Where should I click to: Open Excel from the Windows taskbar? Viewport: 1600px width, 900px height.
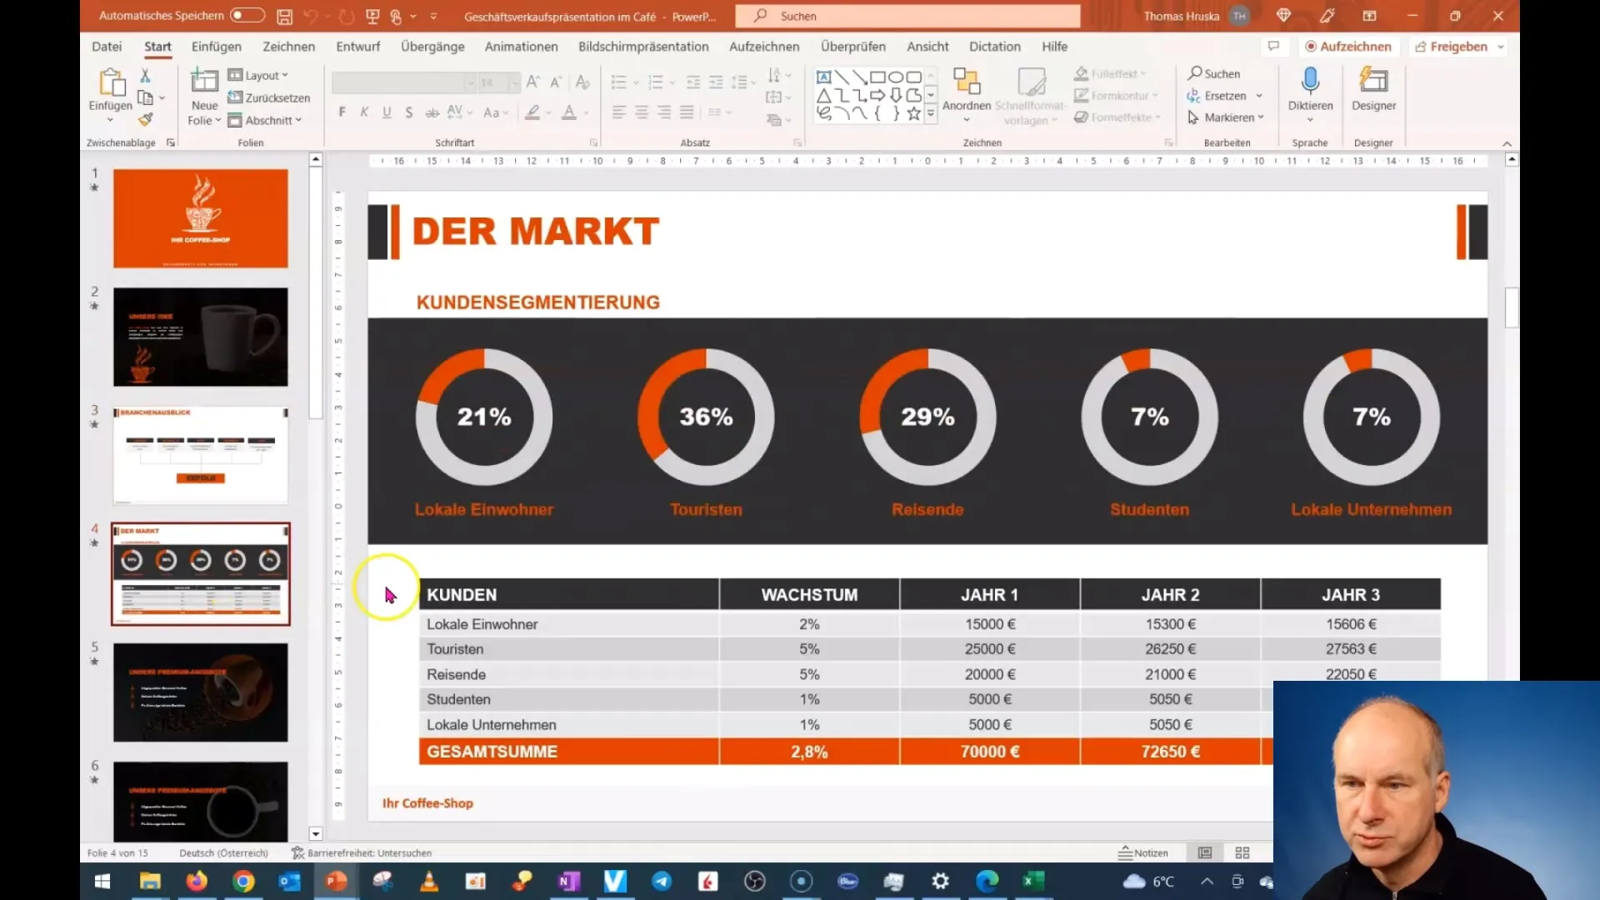tap(1033, 881)
